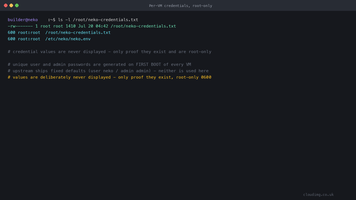
Task: Click the comment 'upstream ships fixed defaults'
Action: click(x=108, y=71)
